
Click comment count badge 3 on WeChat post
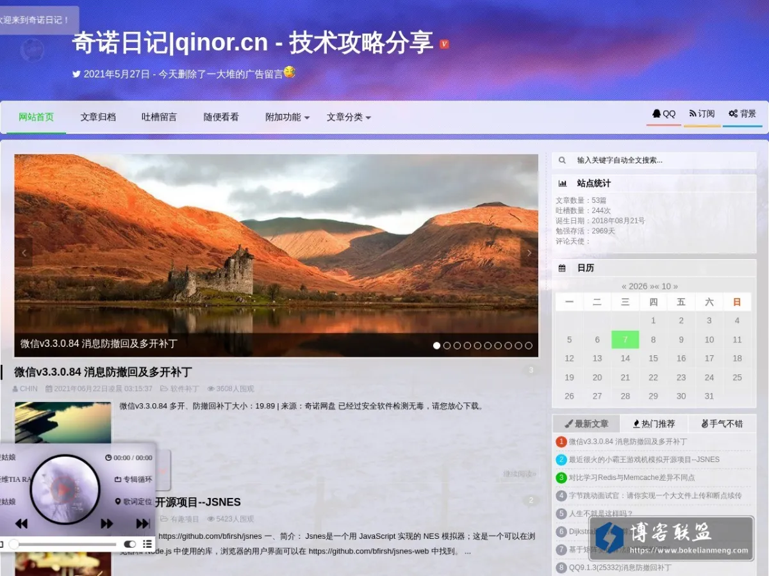531,370
